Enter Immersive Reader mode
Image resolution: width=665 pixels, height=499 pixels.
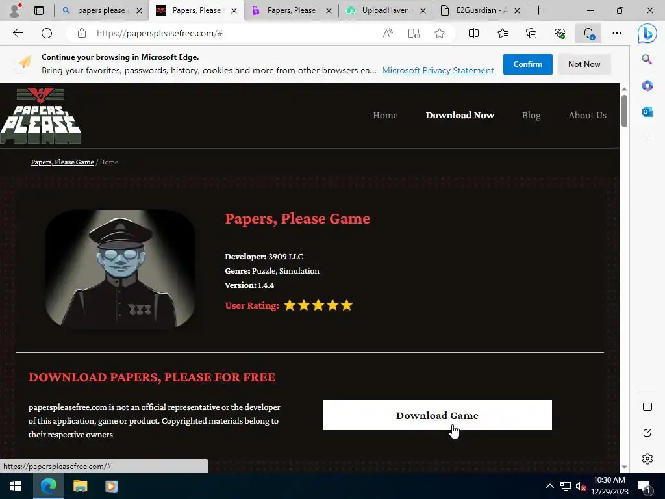(x=414, y=33)
